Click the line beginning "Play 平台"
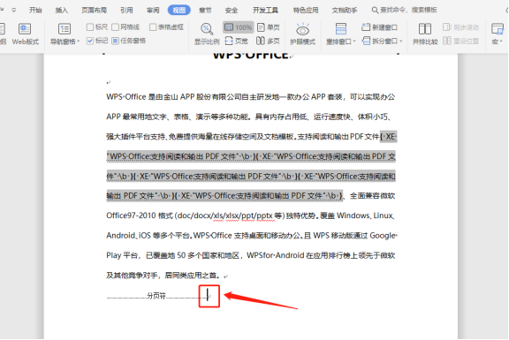The height and width of the screenshot is (340, 509). pos(251,255)
